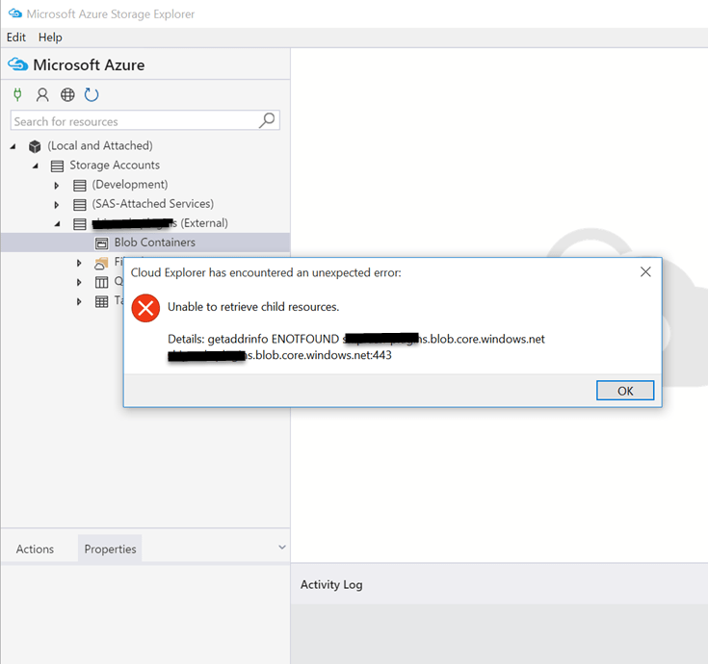
Task: Select the Blob Containers tree row
Action: click(145, 243)
